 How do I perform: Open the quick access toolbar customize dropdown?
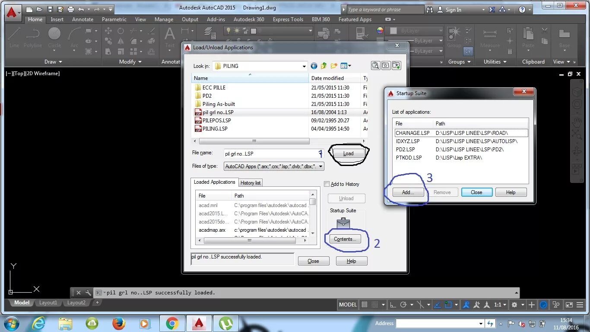111,9
